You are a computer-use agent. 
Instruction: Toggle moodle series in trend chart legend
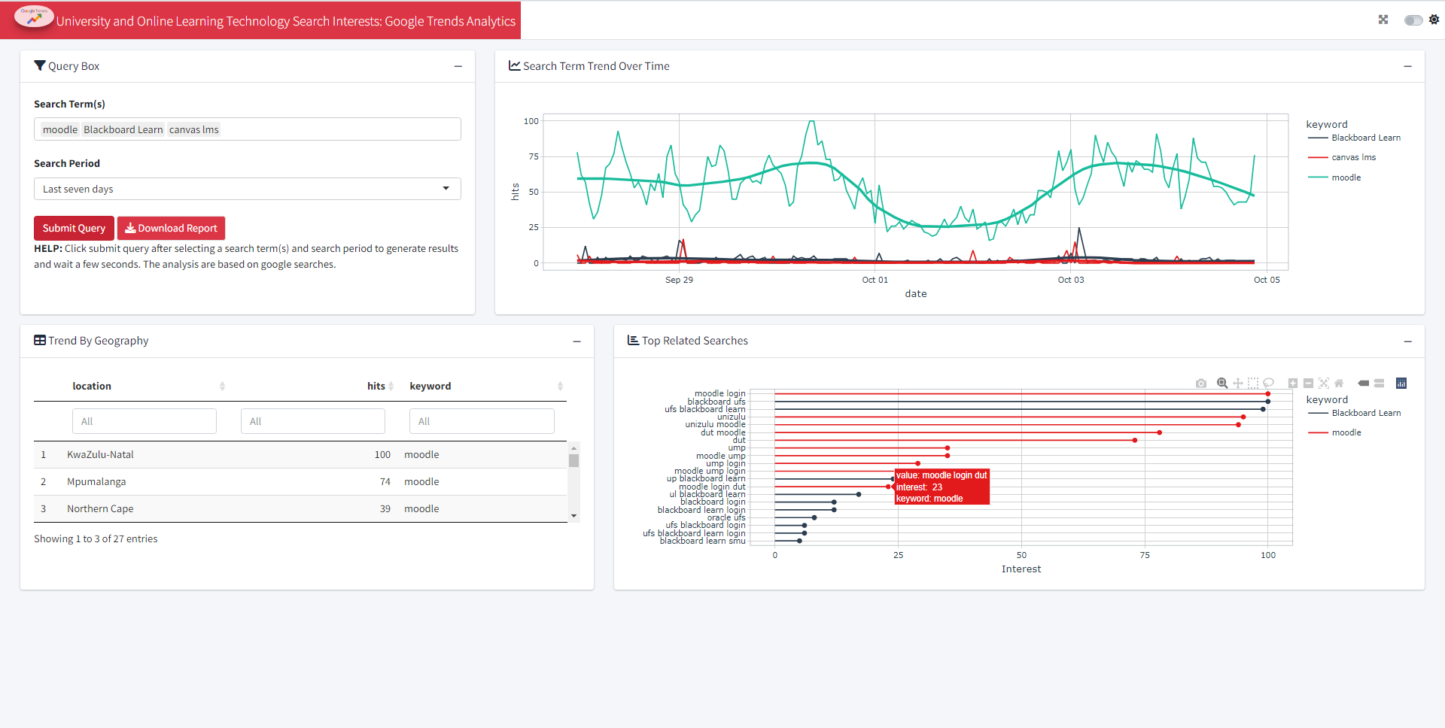(1346, 177)
